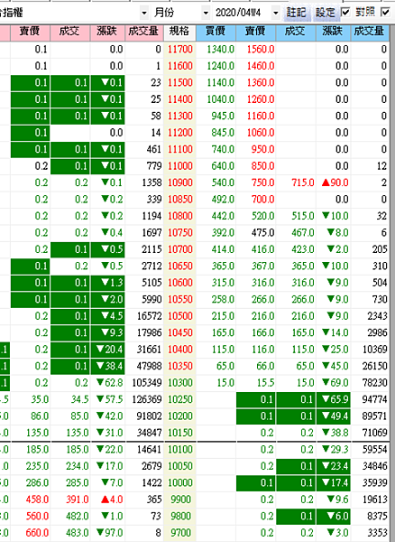Select strike price 10100 cell
The image size is (395, 542).
(179, 450)
